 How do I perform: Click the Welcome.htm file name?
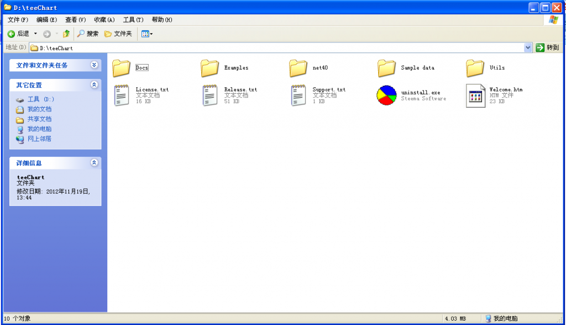[x=506, y=89]
